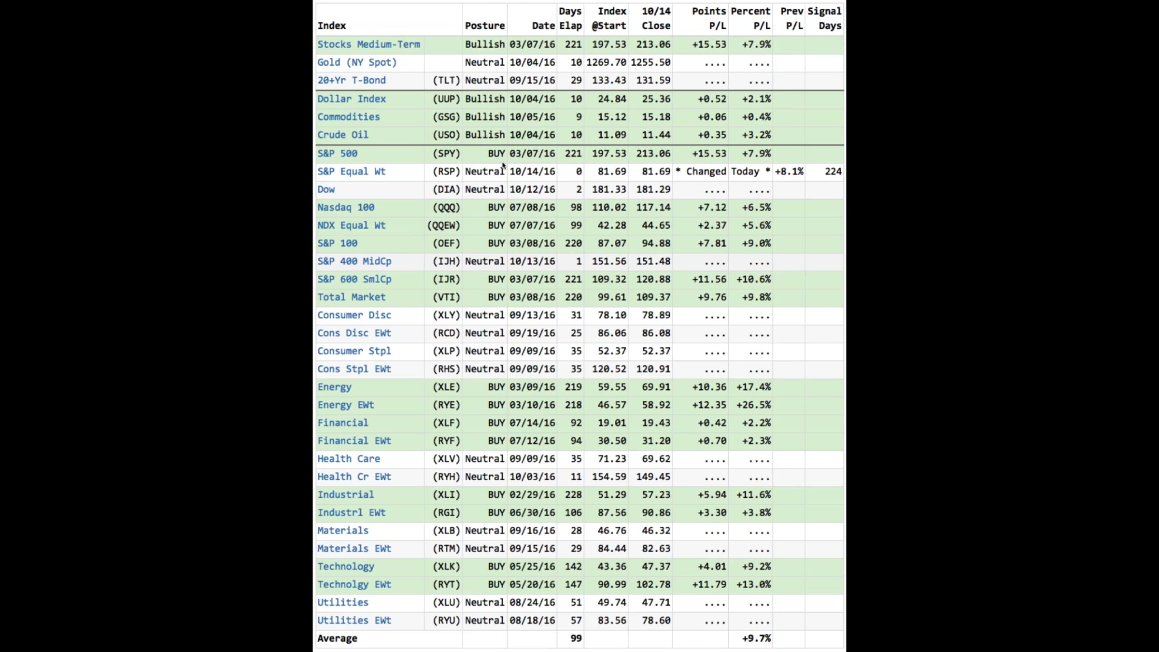Open the Total Market link
This screenshot has height=652, width=1159.
(352, 297)
